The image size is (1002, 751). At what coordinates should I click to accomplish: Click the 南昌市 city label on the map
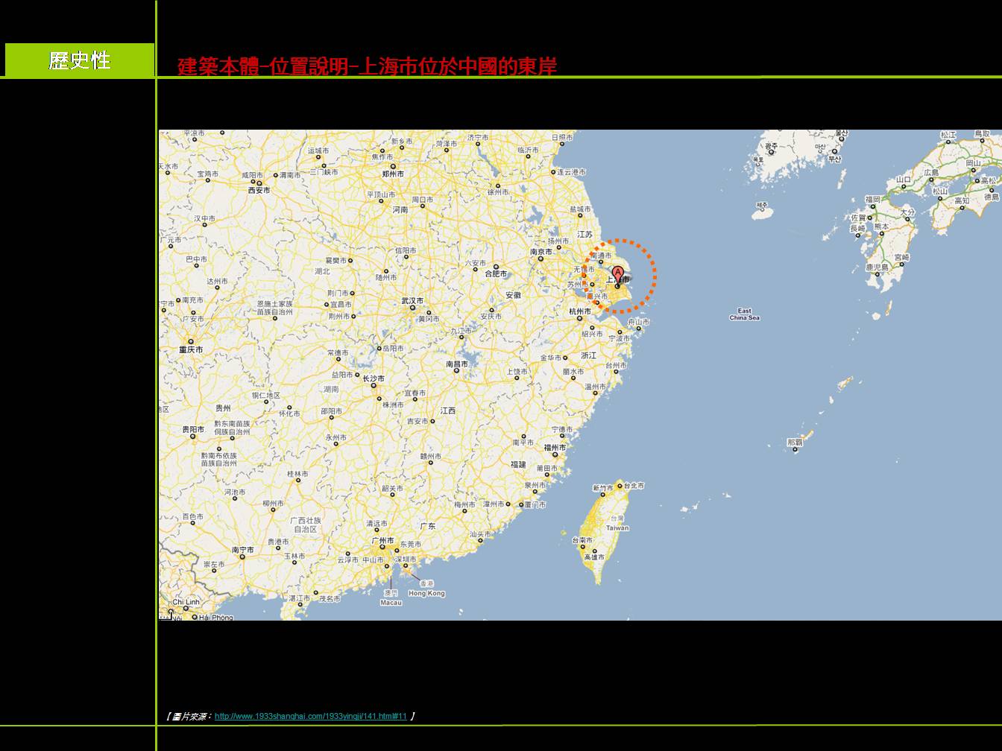pyautogui.click(x=457, y=364)
